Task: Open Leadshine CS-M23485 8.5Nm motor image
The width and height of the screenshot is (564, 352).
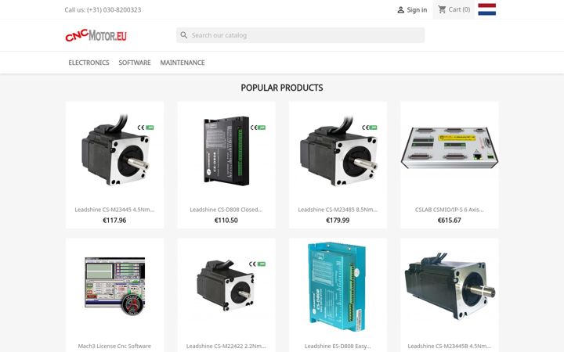Action: [338, 151]
